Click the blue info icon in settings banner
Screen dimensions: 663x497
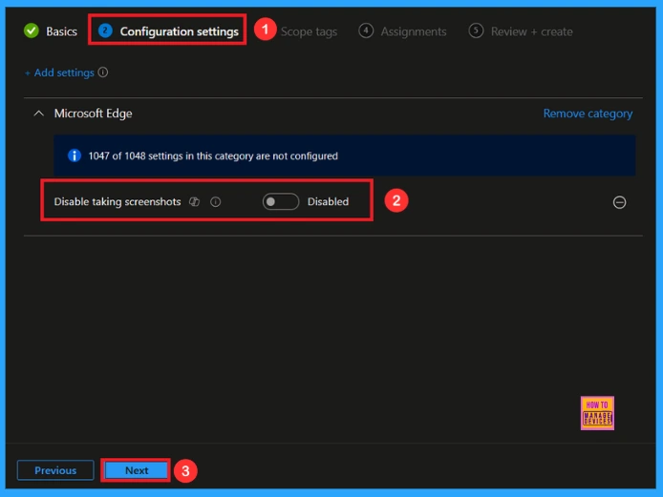click(75, 155)
